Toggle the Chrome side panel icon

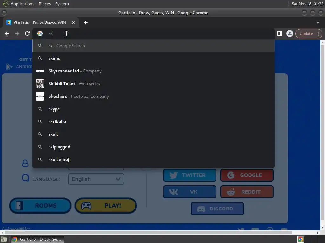(x=280, y=34)
